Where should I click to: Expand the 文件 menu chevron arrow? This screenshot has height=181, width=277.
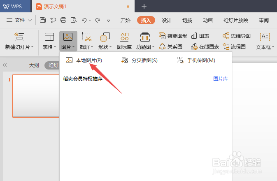(30, 20)
